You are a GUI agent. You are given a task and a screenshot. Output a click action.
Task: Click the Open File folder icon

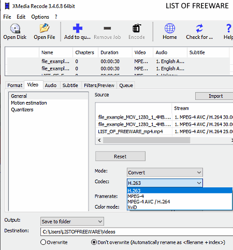tap(45, 28)
